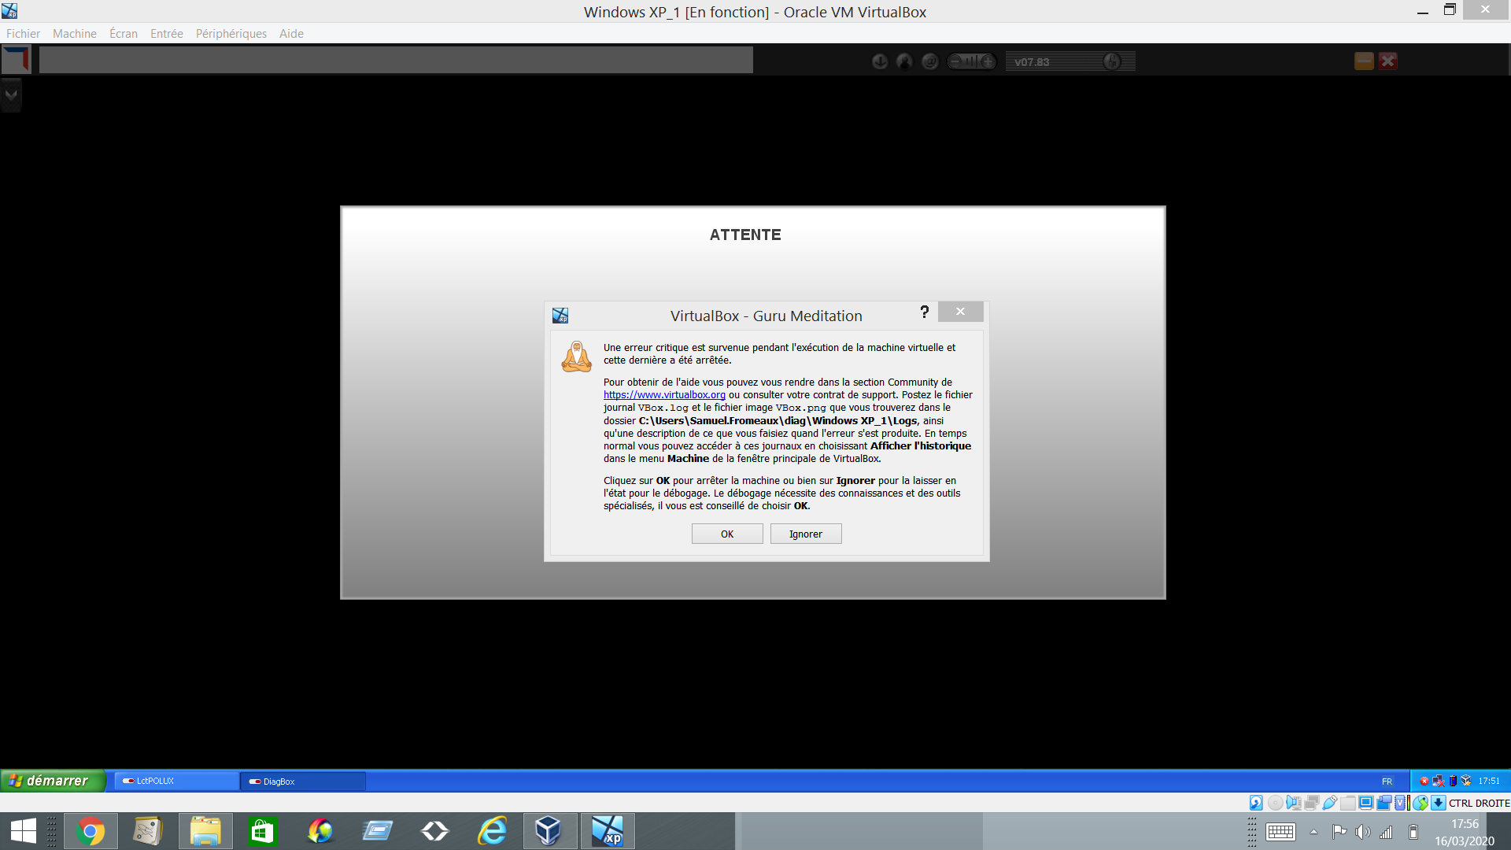
Task: Open Internet Explorer from host taskbar
Action: point(493,831)
